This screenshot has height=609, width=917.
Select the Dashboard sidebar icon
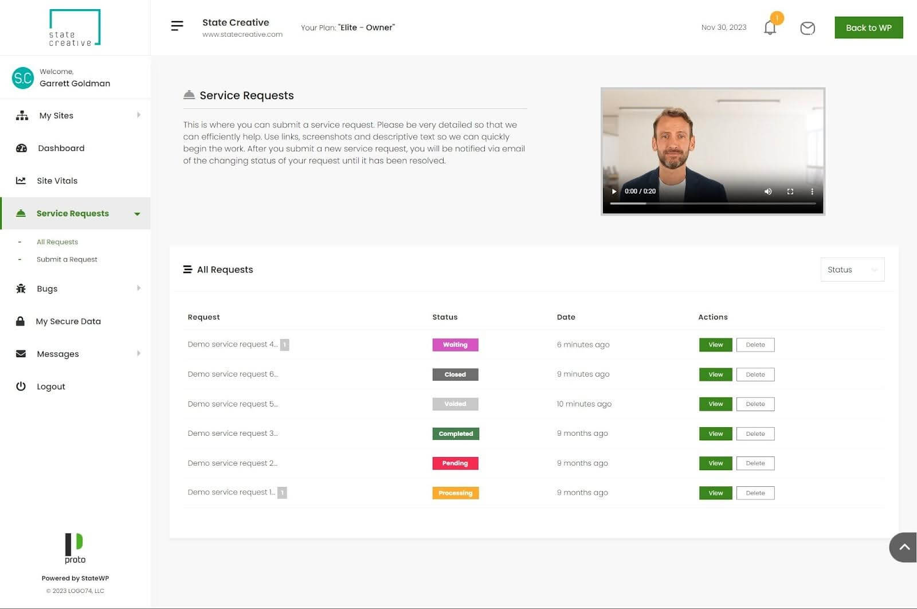(21, 148)
